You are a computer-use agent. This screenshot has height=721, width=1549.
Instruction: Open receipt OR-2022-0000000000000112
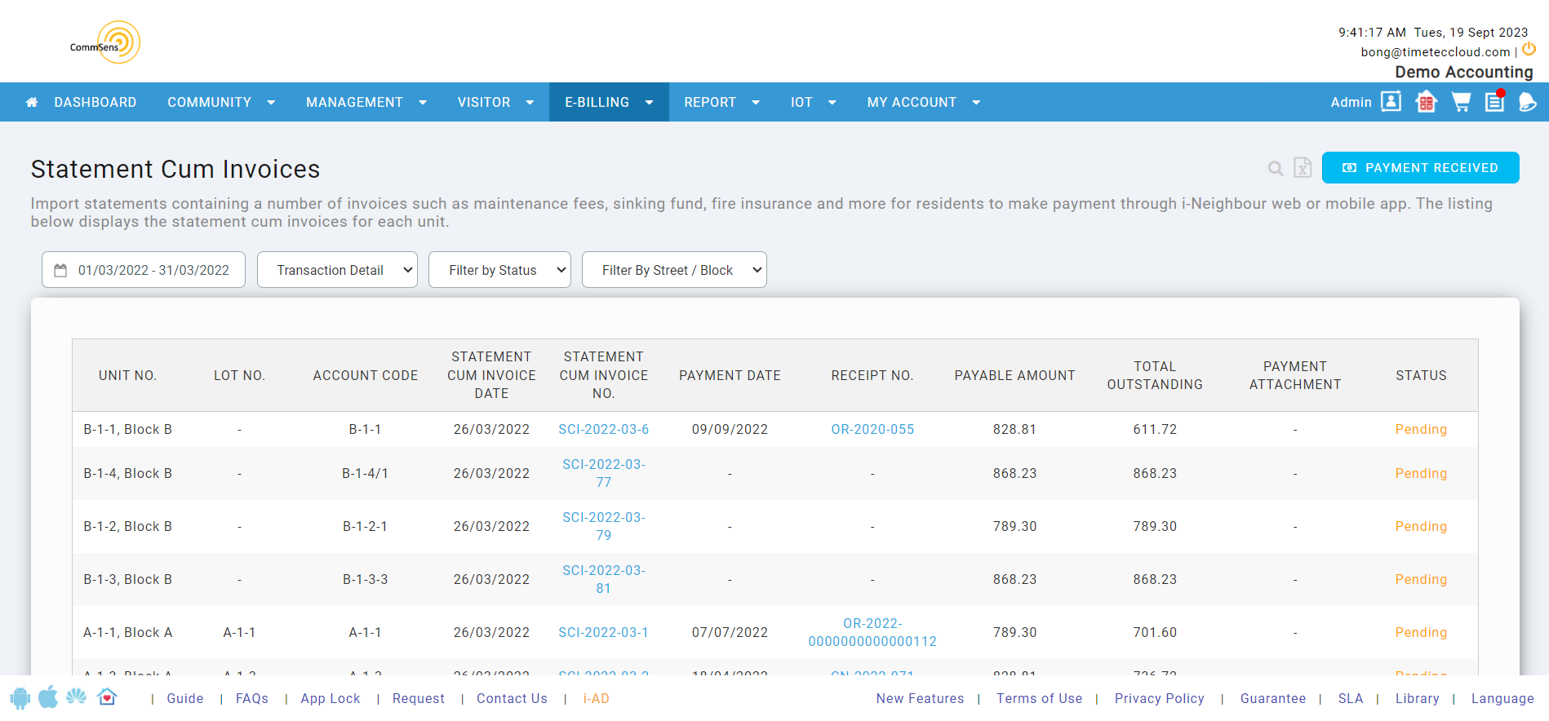(872, 632)
